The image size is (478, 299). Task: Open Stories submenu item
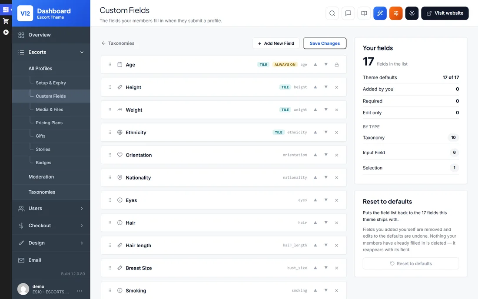point(43,149)
